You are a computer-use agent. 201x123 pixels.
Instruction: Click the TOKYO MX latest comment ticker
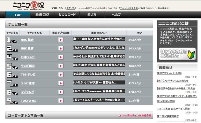coord(99,100)
